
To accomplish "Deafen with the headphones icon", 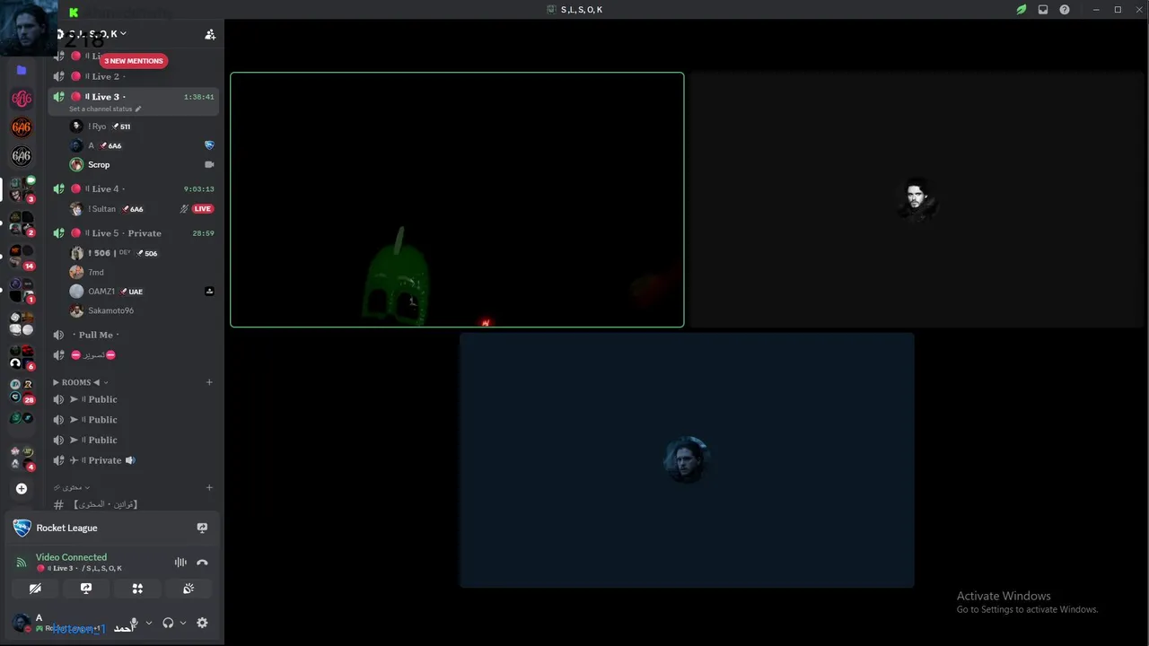I will click(168, 623).
